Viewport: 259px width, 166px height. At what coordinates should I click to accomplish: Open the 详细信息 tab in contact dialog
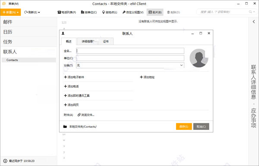[88, 41]
